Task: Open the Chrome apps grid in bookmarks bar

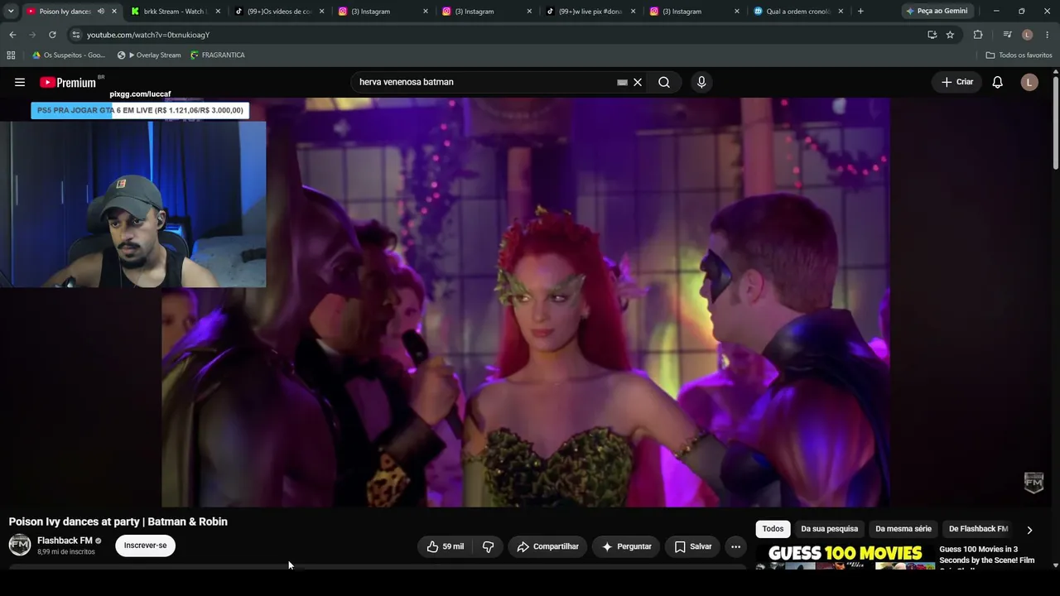Action: click(11, 55)
